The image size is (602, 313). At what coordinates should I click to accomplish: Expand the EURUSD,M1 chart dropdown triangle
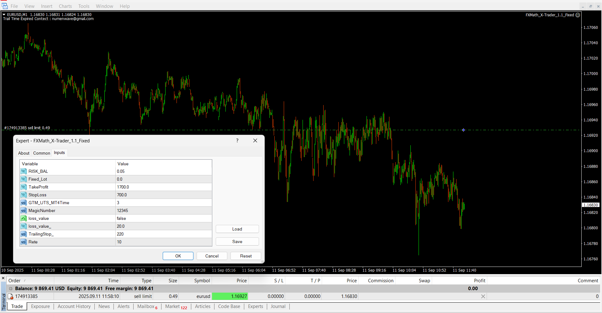click(x=4, y=14)
